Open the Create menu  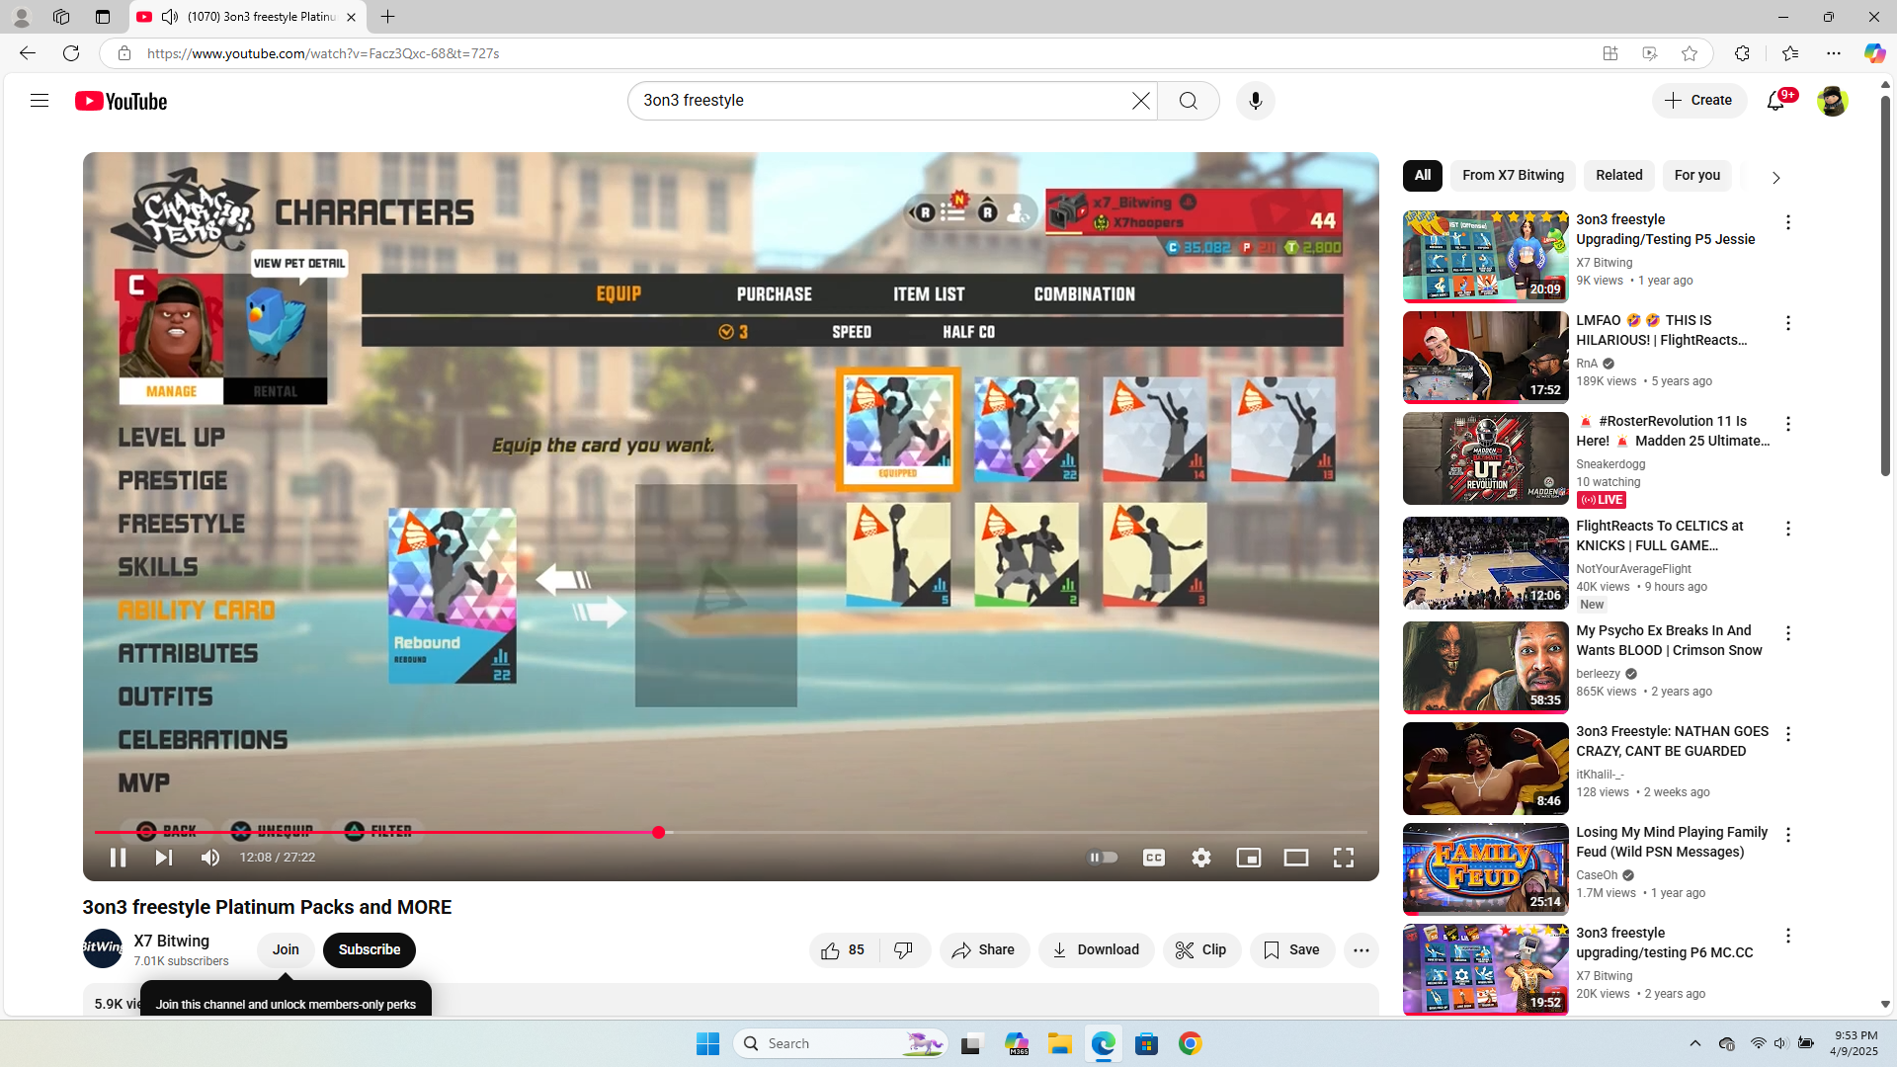coord(1699,101)
